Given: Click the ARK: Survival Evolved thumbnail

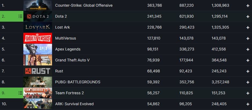Looking at the screenshot, I should click(38, 104).
